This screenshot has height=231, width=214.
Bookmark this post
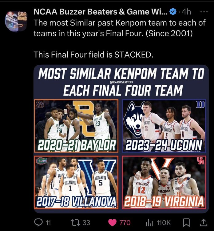(x=186, y=223)
